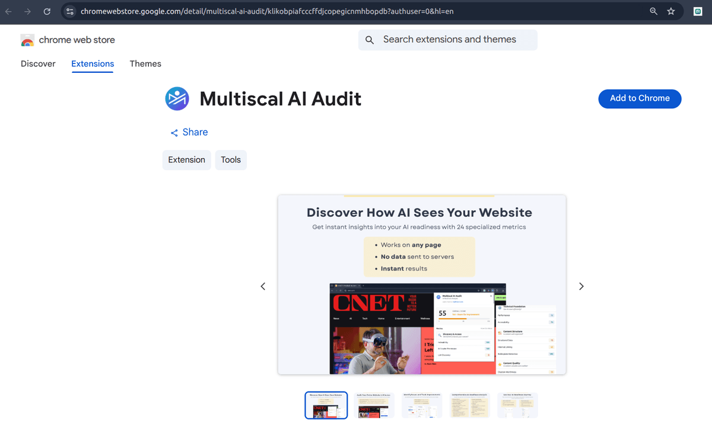Screen dimensions: 712x423
Task: Open the green extension icon in toolbar
Action: [698, 11]
